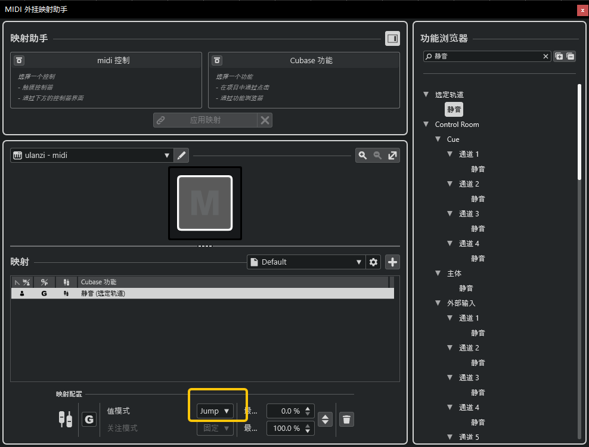Add a new mapping page with plus

392,262
